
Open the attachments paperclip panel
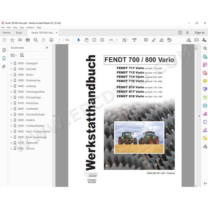pos(4,67)
